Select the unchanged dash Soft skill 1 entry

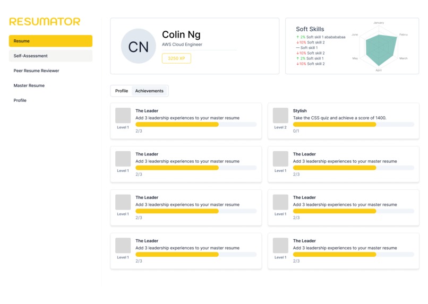(x=307, y=48)
